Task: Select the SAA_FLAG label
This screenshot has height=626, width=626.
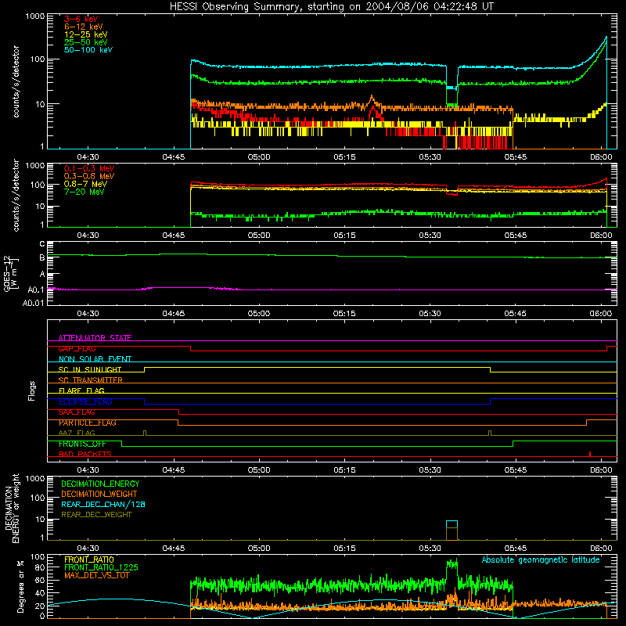Action: [x=77, y=412]
